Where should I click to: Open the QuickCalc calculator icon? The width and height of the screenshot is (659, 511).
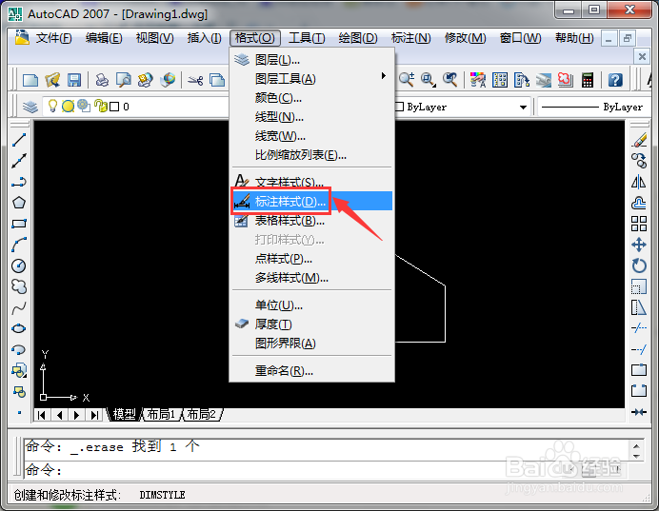pyautogui.click(x=588, y=80)
